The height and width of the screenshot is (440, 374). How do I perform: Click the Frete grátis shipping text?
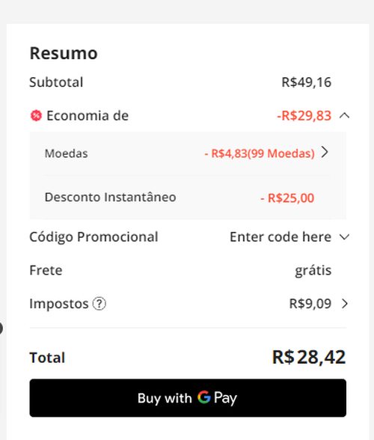[x=313, y=271]
